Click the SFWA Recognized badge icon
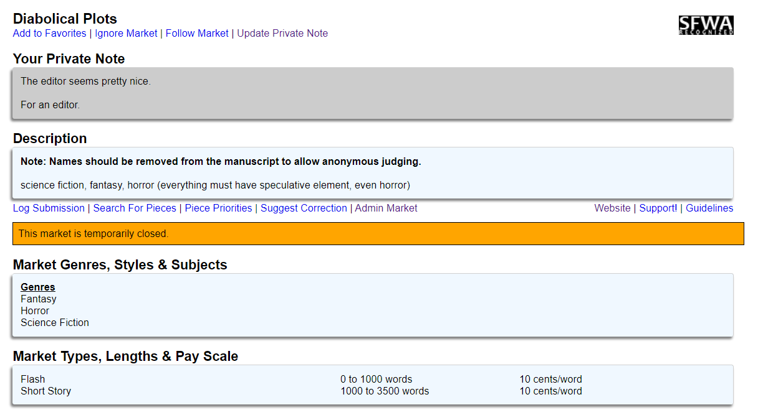Viewport: 763px width, 415px height. 706,25
